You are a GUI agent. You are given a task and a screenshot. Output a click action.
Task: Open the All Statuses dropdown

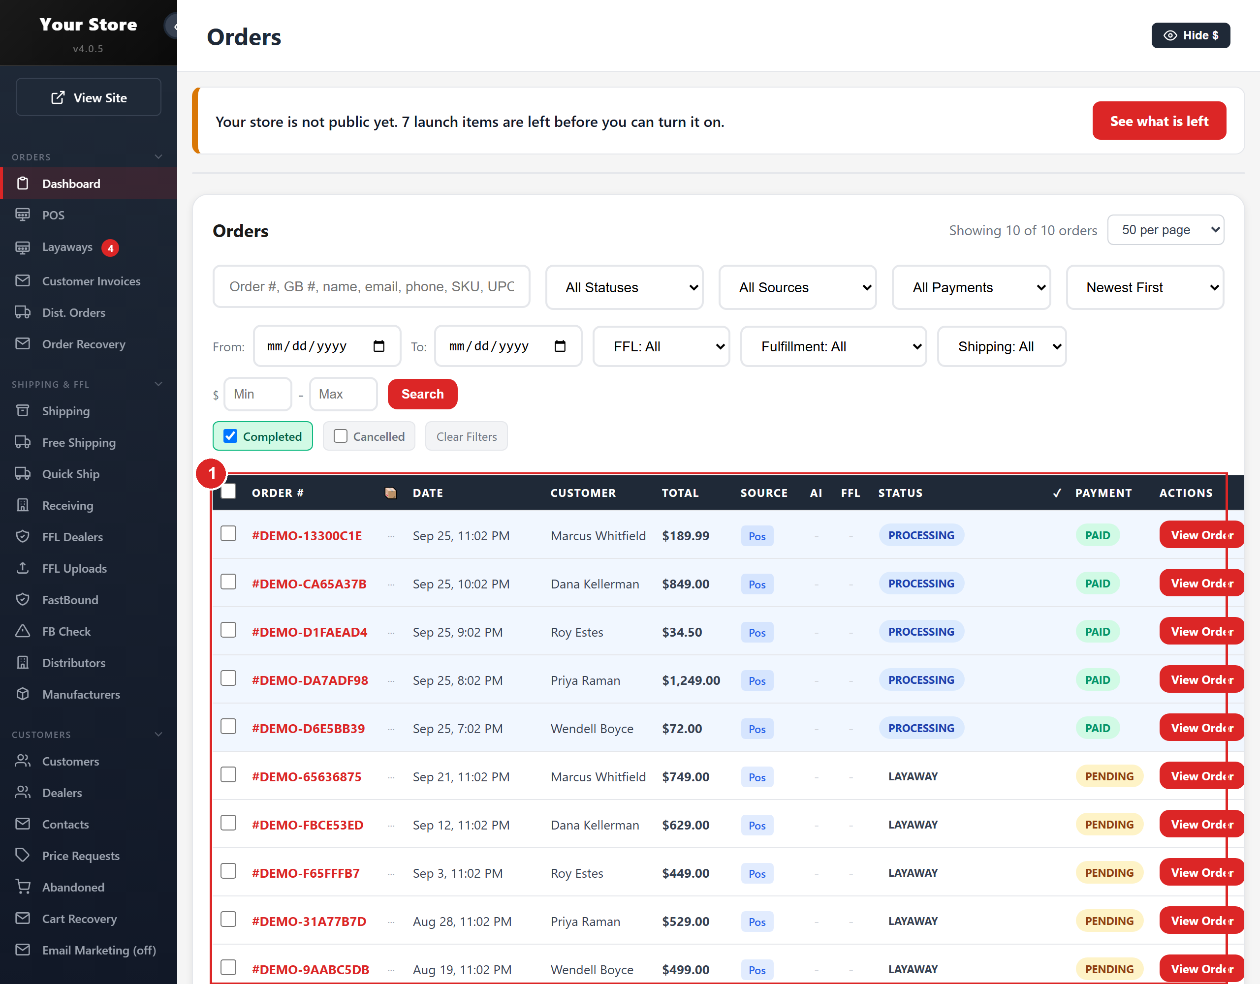[624, 287]
